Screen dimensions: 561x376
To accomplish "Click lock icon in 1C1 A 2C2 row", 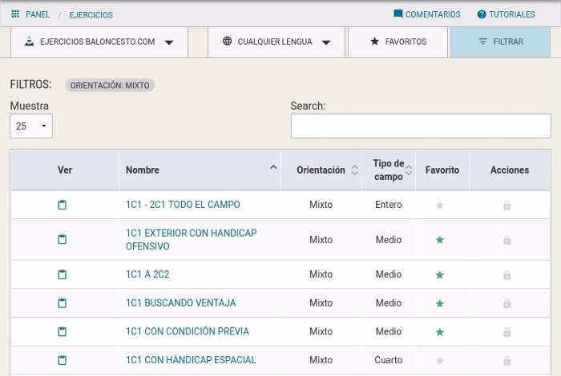I will tap(507, 275).
